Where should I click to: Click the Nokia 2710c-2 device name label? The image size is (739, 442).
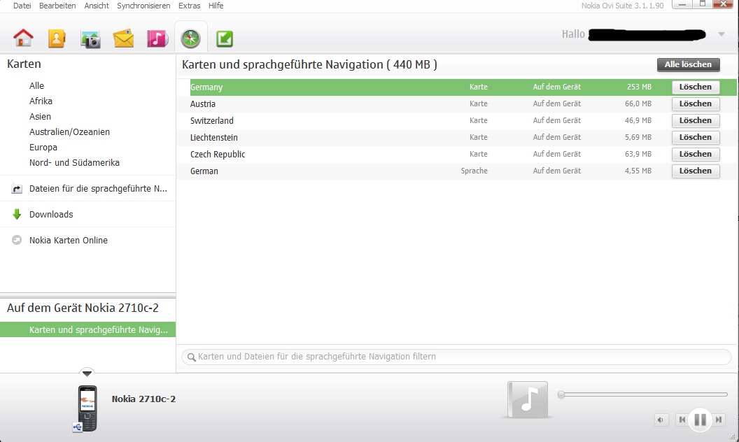point(143,399)
